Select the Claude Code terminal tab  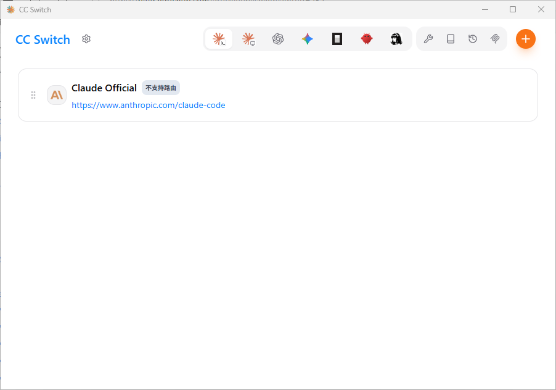219,39
